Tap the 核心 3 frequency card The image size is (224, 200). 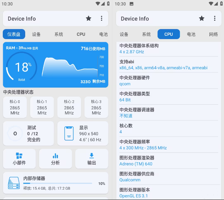tap(96, 107)
